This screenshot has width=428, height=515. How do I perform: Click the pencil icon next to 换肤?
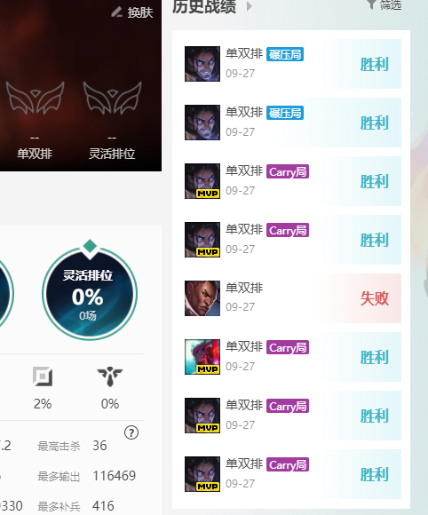pyautogui.click(x=116, y=12)
